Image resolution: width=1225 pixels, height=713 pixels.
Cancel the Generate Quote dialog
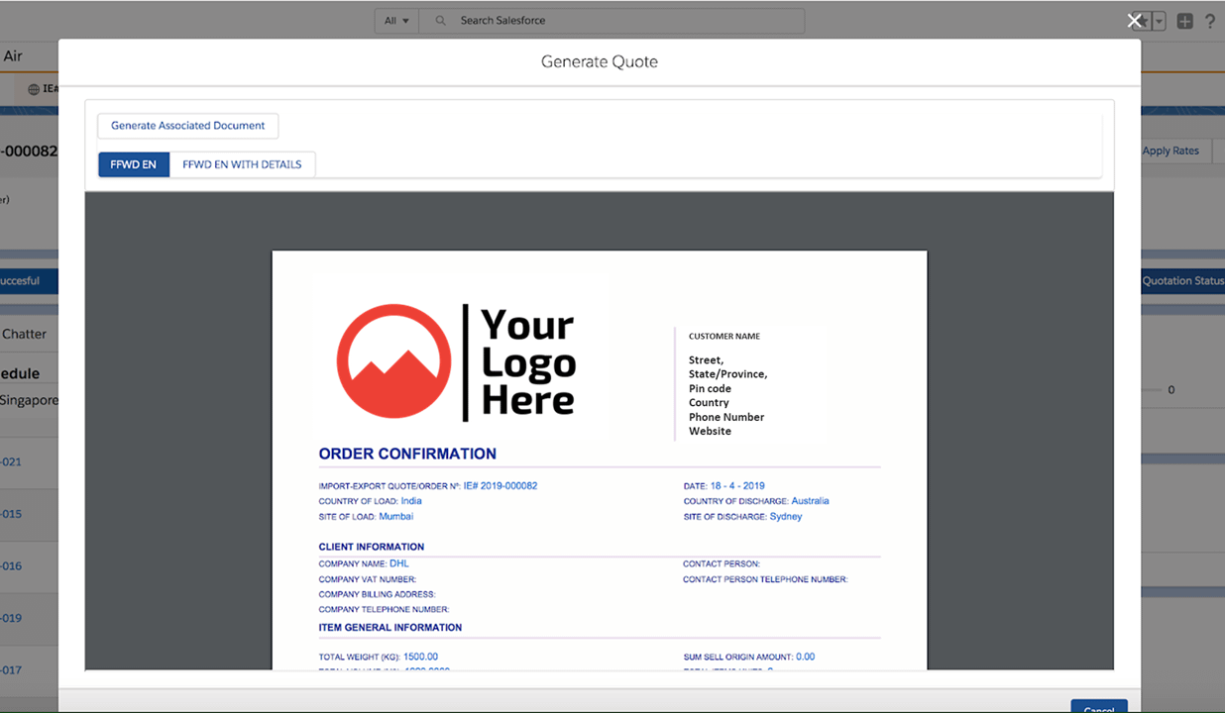(x=1099, y=707)
